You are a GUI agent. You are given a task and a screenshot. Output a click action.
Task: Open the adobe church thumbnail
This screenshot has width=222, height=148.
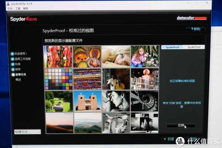(87, 101)
